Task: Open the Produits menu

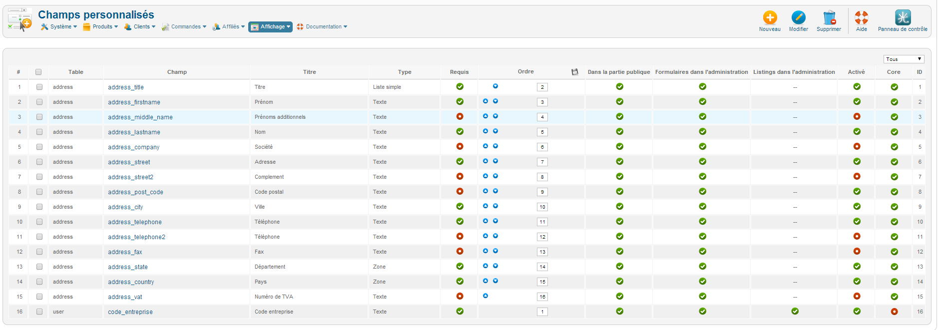Action: pos(101,27)
